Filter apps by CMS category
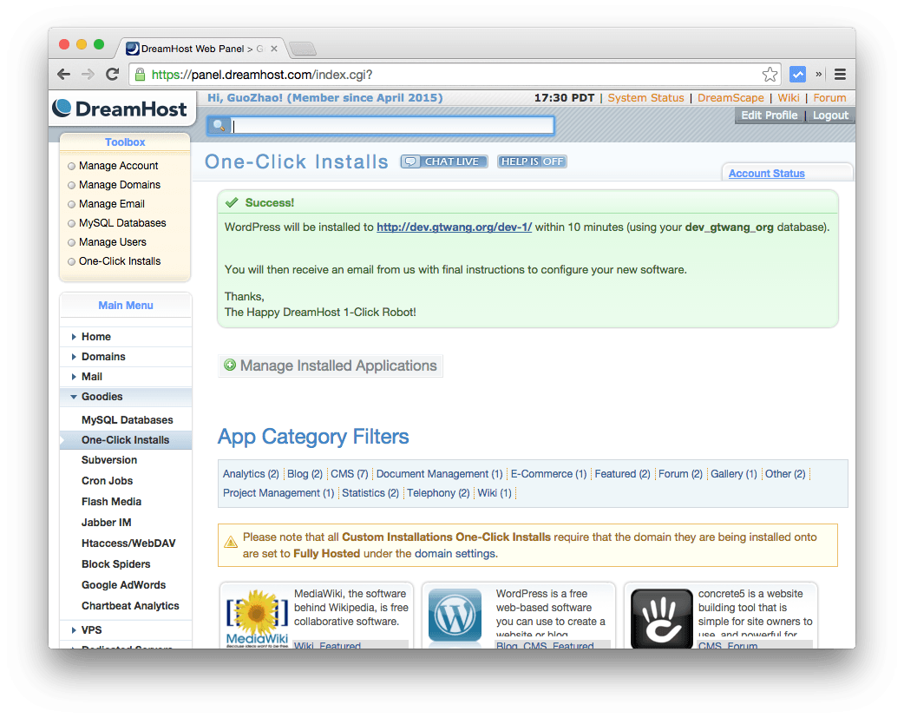Viewport: 904px width, 718px height. click(349, 474)
